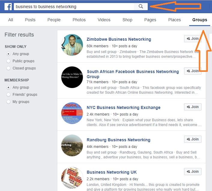Image resolution: width=212 pixels, height=191 pixels.
Task: Click the South African group's black avatar
Action: [x=72, y=77]
